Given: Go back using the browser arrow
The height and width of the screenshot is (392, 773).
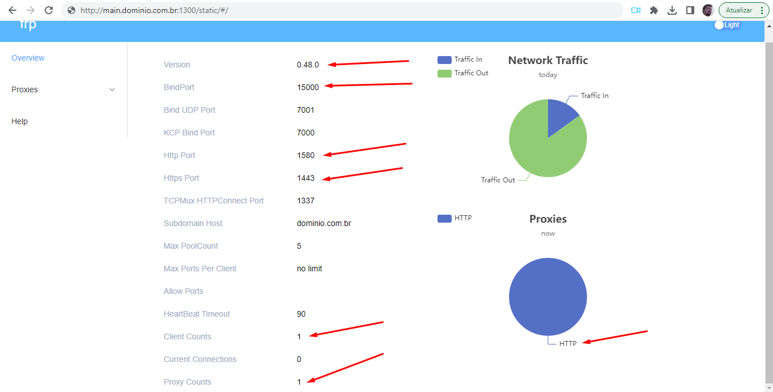Looking at the screenshot, I should click(x=12, y=10).
